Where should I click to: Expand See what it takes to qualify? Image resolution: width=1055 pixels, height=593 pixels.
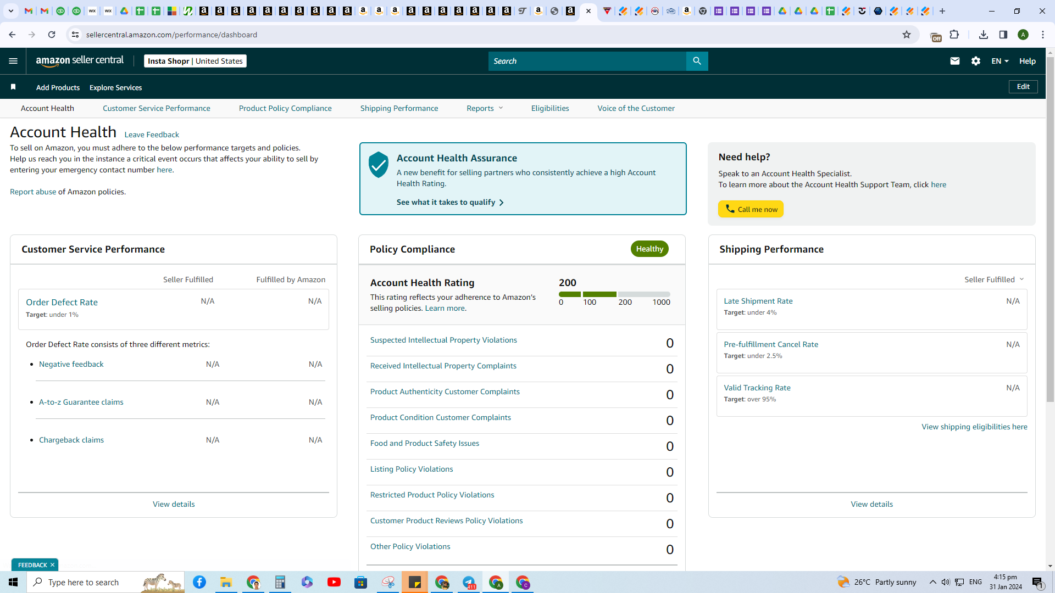(450, 202)
